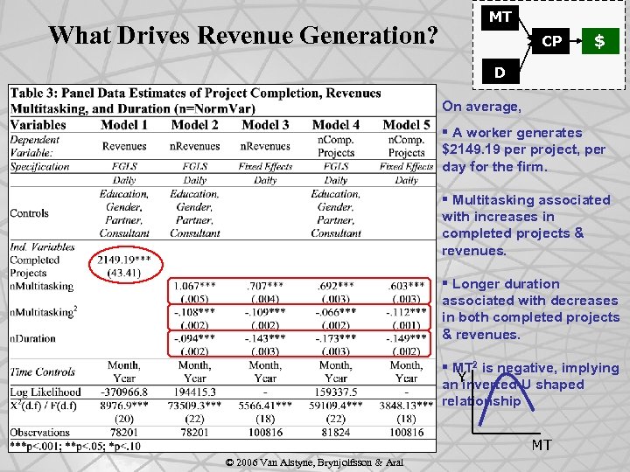The width and height of the screenshot is (630, 472).
Task: Click log likelihood value 159337.5
Action: 336,392
